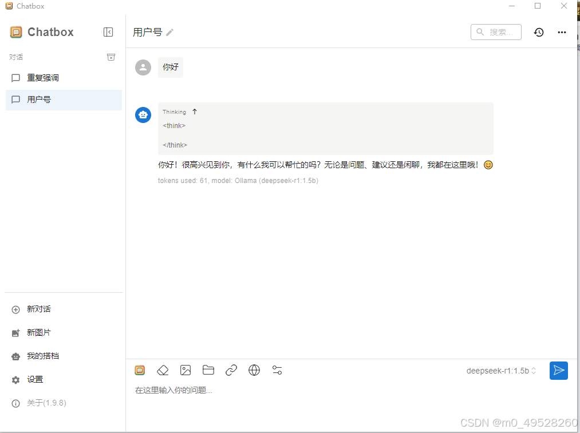The width and height of the screenshot is (580, 433).
Task: Click the search magnifier icon
Action: coord(480,32)
